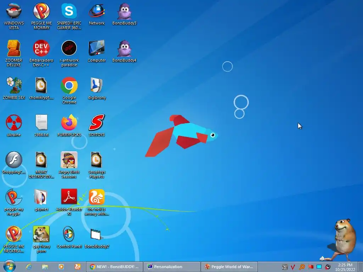Screen dimensions: 363x272
Task: Open the UC Browser taskbar pin
Action: [x=78, y=267]
